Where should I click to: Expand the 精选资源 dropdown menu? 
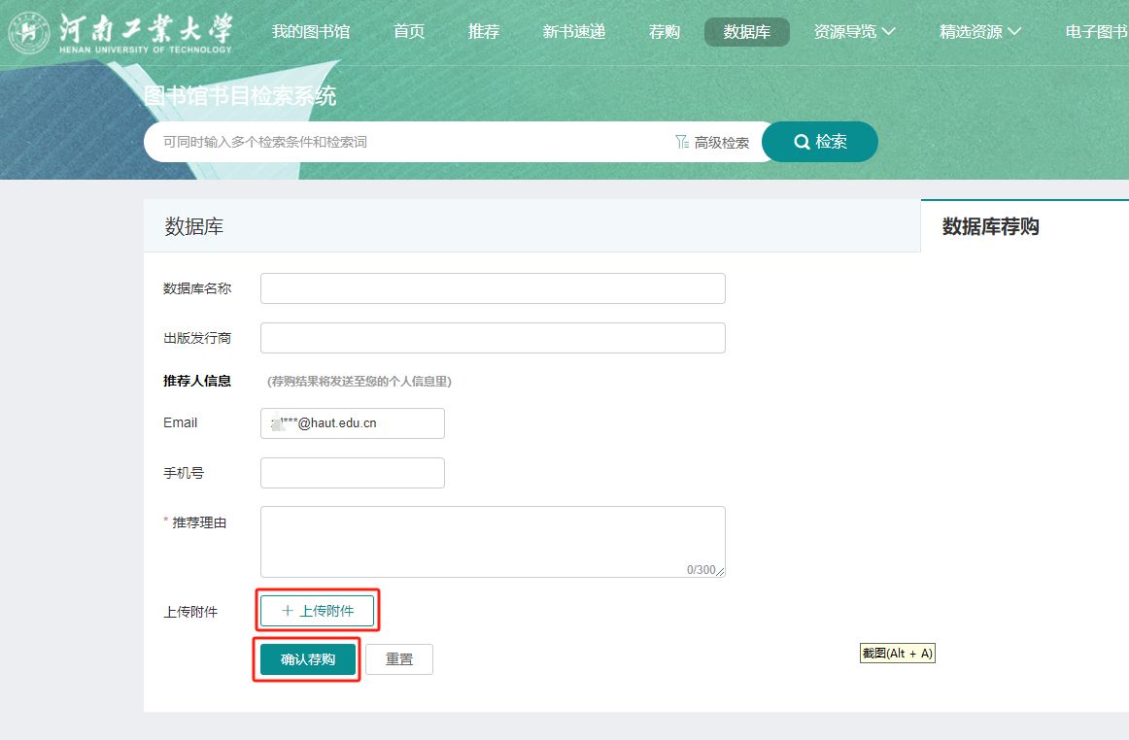tap(979, 32)
